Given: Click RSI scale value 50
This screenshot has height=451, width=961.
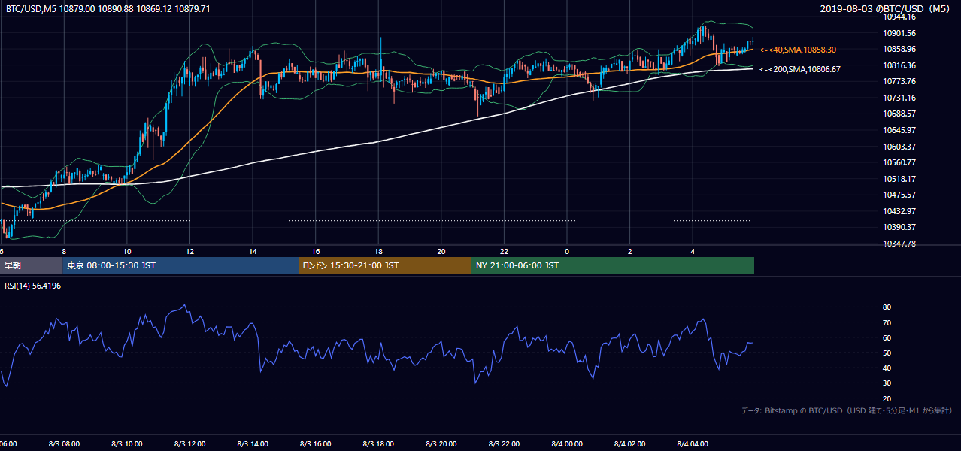Looking at the screenshot, I should (887, 353).
